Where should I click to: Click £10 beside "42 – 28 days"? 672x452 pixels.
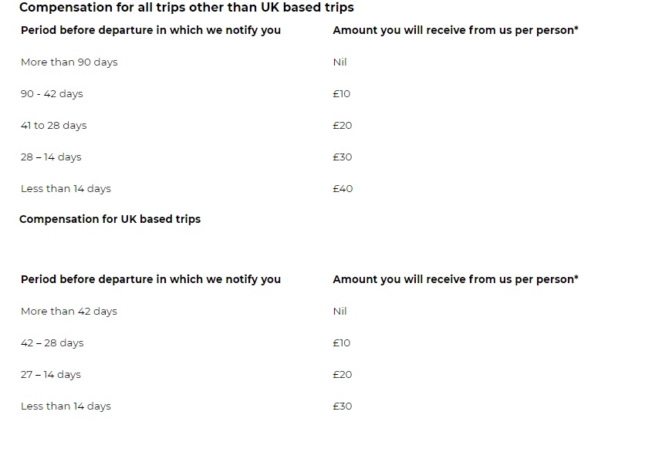[x=341, y=343]
